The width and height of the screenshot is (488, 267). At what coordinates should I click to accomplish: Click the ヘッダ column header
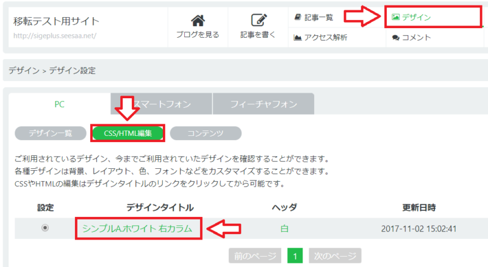click(284, 207)
